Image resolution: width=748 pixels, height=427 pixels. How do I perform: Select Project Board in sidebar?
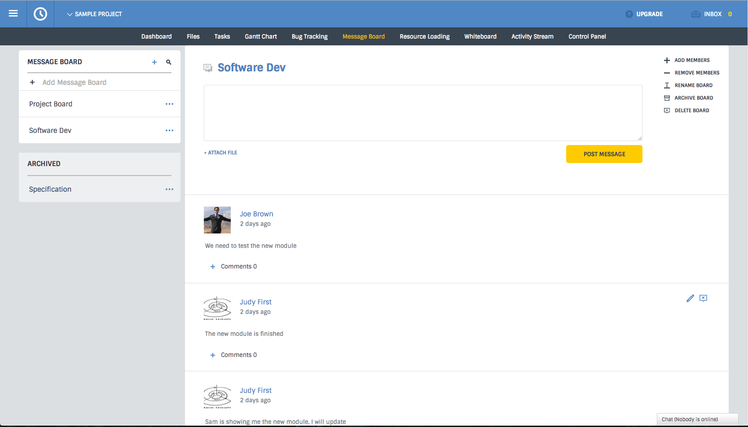[51, 104]
